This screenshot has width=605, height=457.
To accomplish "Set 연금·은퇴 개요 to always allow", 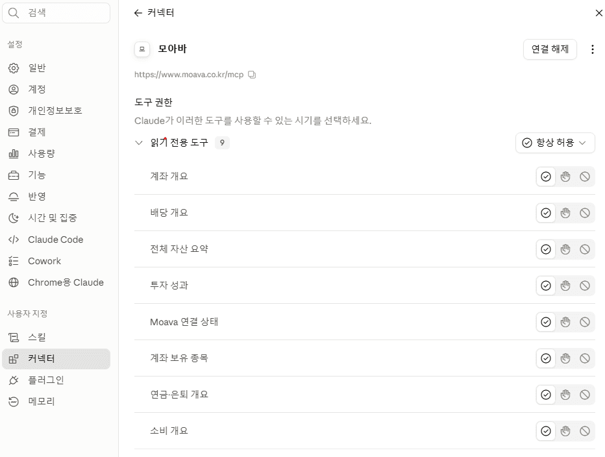I will [545, 395].
